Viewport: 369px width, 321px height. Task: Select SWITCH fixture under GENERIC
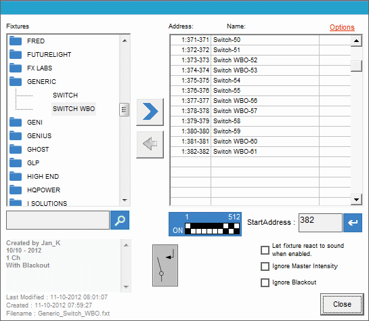(65, 95)
